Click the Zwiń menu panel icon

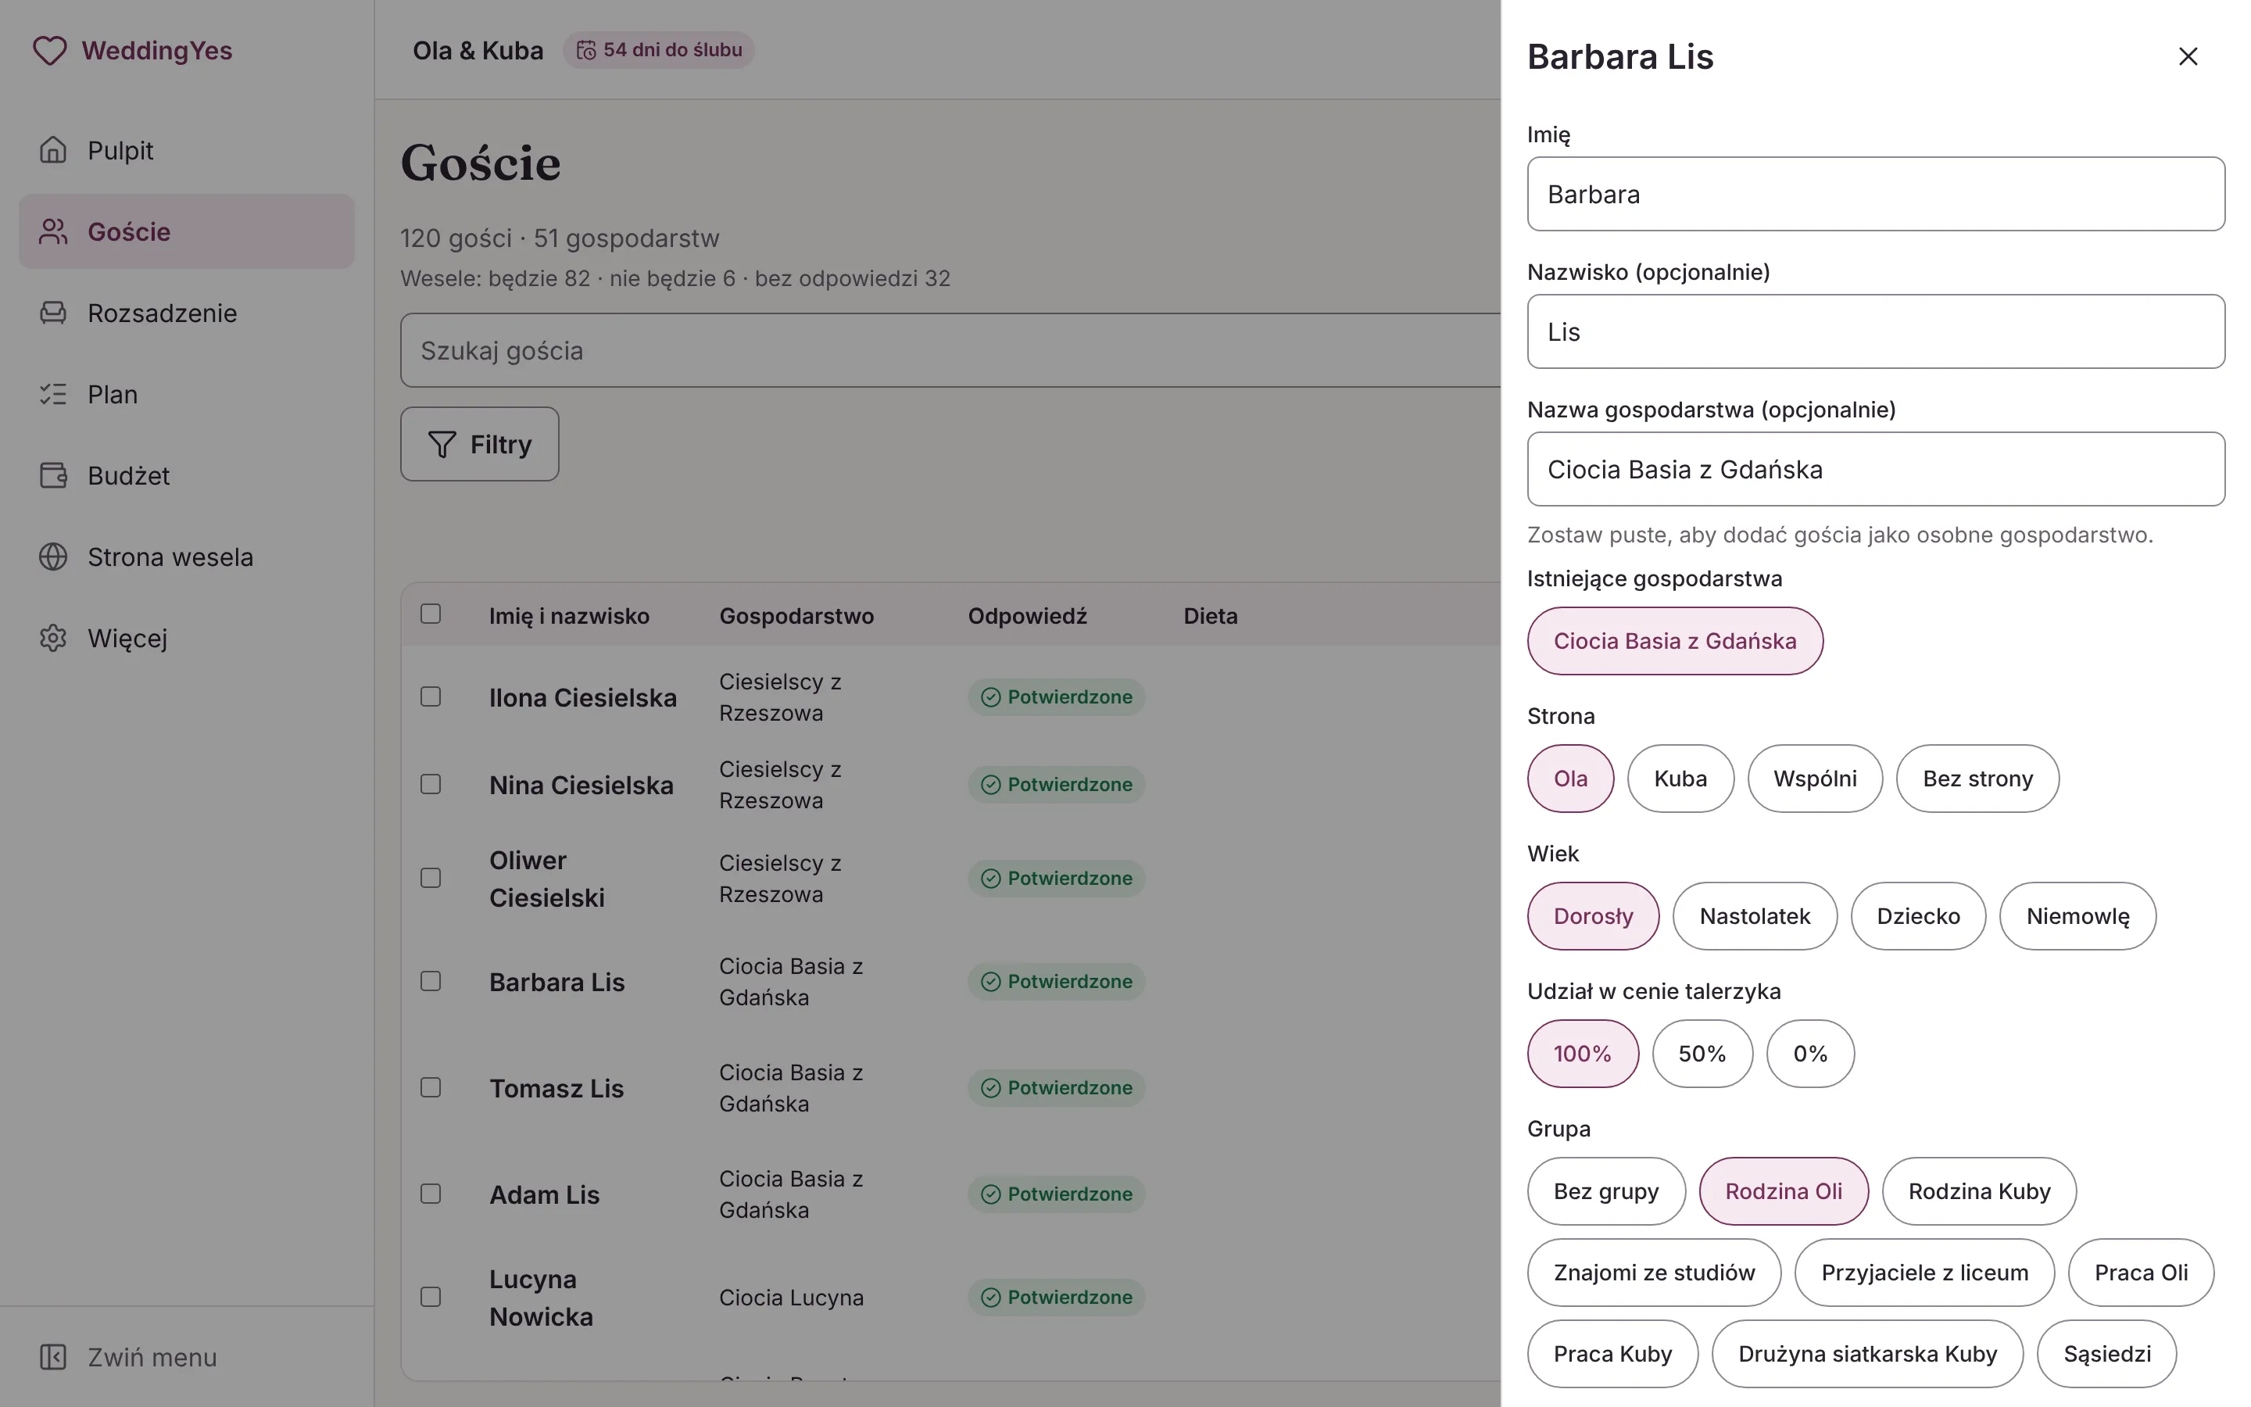coord(53,1357)
